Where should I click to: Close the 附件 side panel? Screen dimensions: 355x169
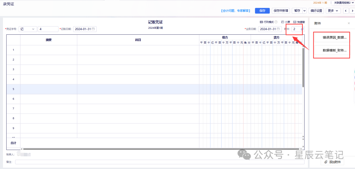[x=349, y=23]
